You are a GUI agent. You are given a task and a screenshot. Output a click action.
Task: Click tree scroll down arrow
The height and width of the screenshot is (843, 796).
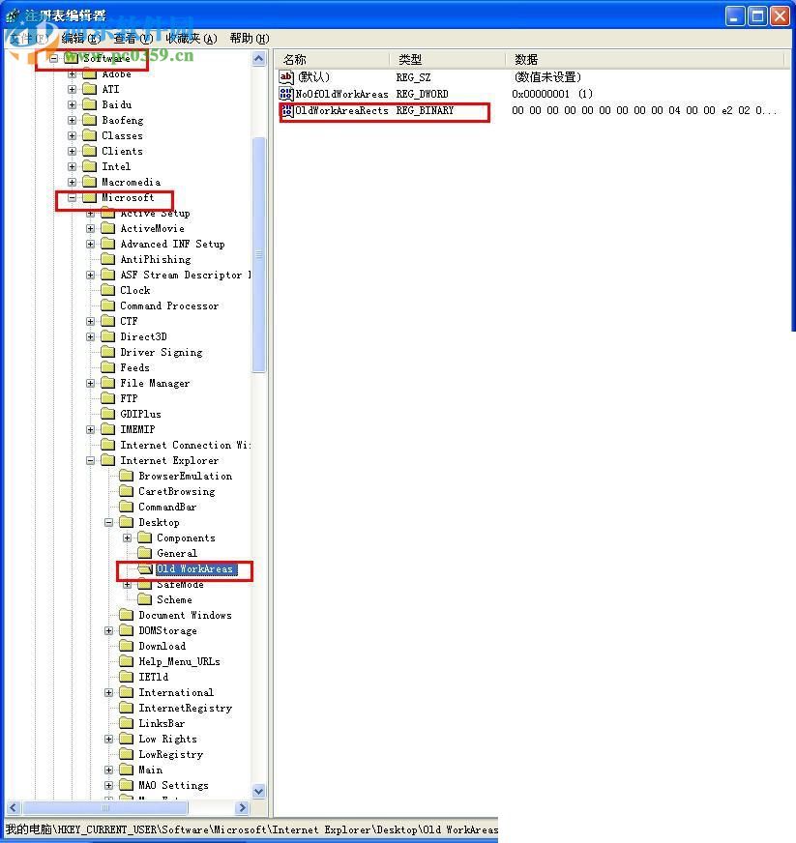(258, 792)
